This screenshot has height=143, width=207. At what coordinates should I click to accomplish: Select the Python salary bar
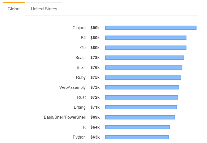pyautogui.click(x=137, y=137)
